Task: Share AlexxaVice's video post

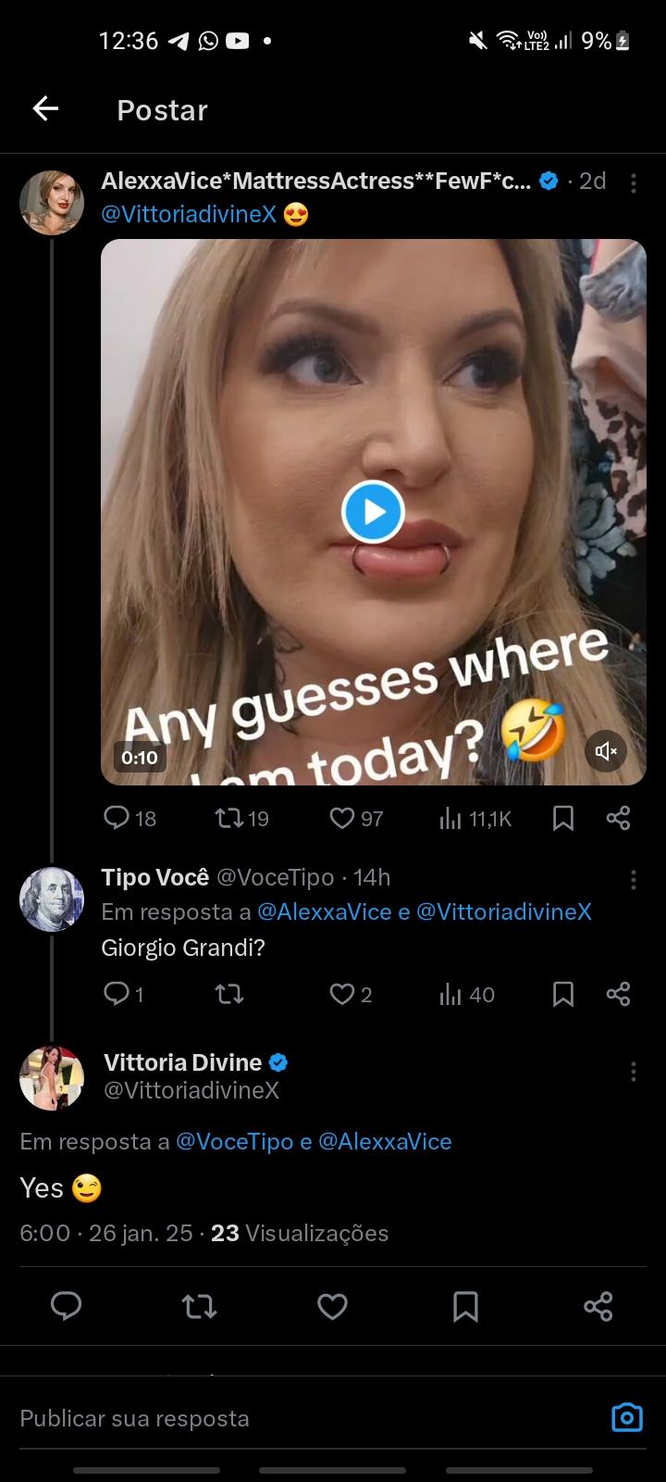Action: point(618,818)
